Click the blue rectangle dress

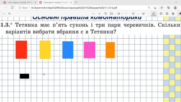pos(68,50)
